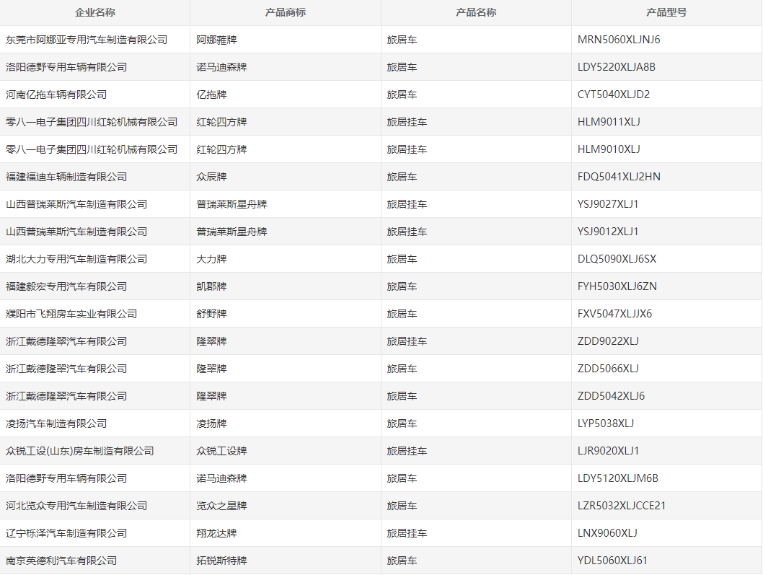Click model number MRN5060XLJNJ6

pyautogui.click(x=619, y=40)
